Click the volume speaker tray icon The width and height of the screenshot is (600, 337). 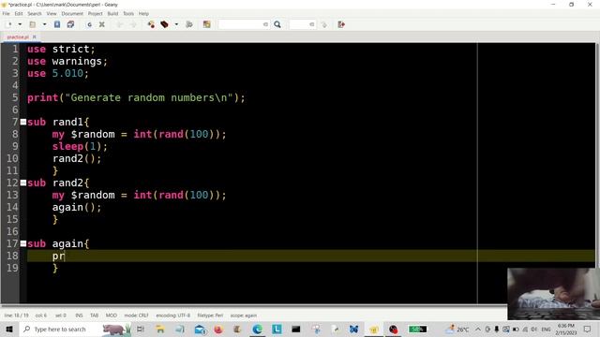533,329
